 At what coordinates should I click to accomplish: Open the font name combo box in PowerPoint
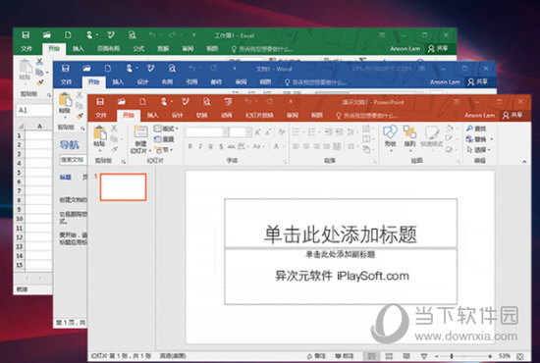[x=207, y=132]
